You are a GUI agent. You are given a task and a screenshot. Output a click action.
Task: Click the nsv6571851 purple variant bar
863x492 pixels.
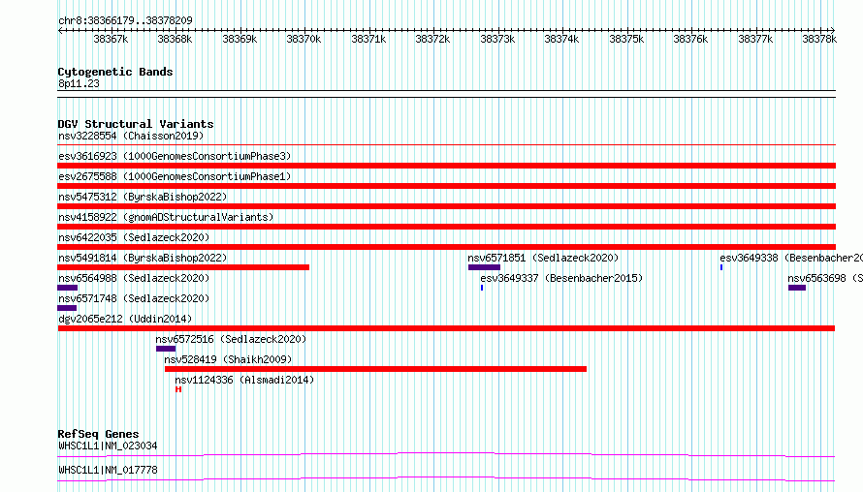point(484,267)
